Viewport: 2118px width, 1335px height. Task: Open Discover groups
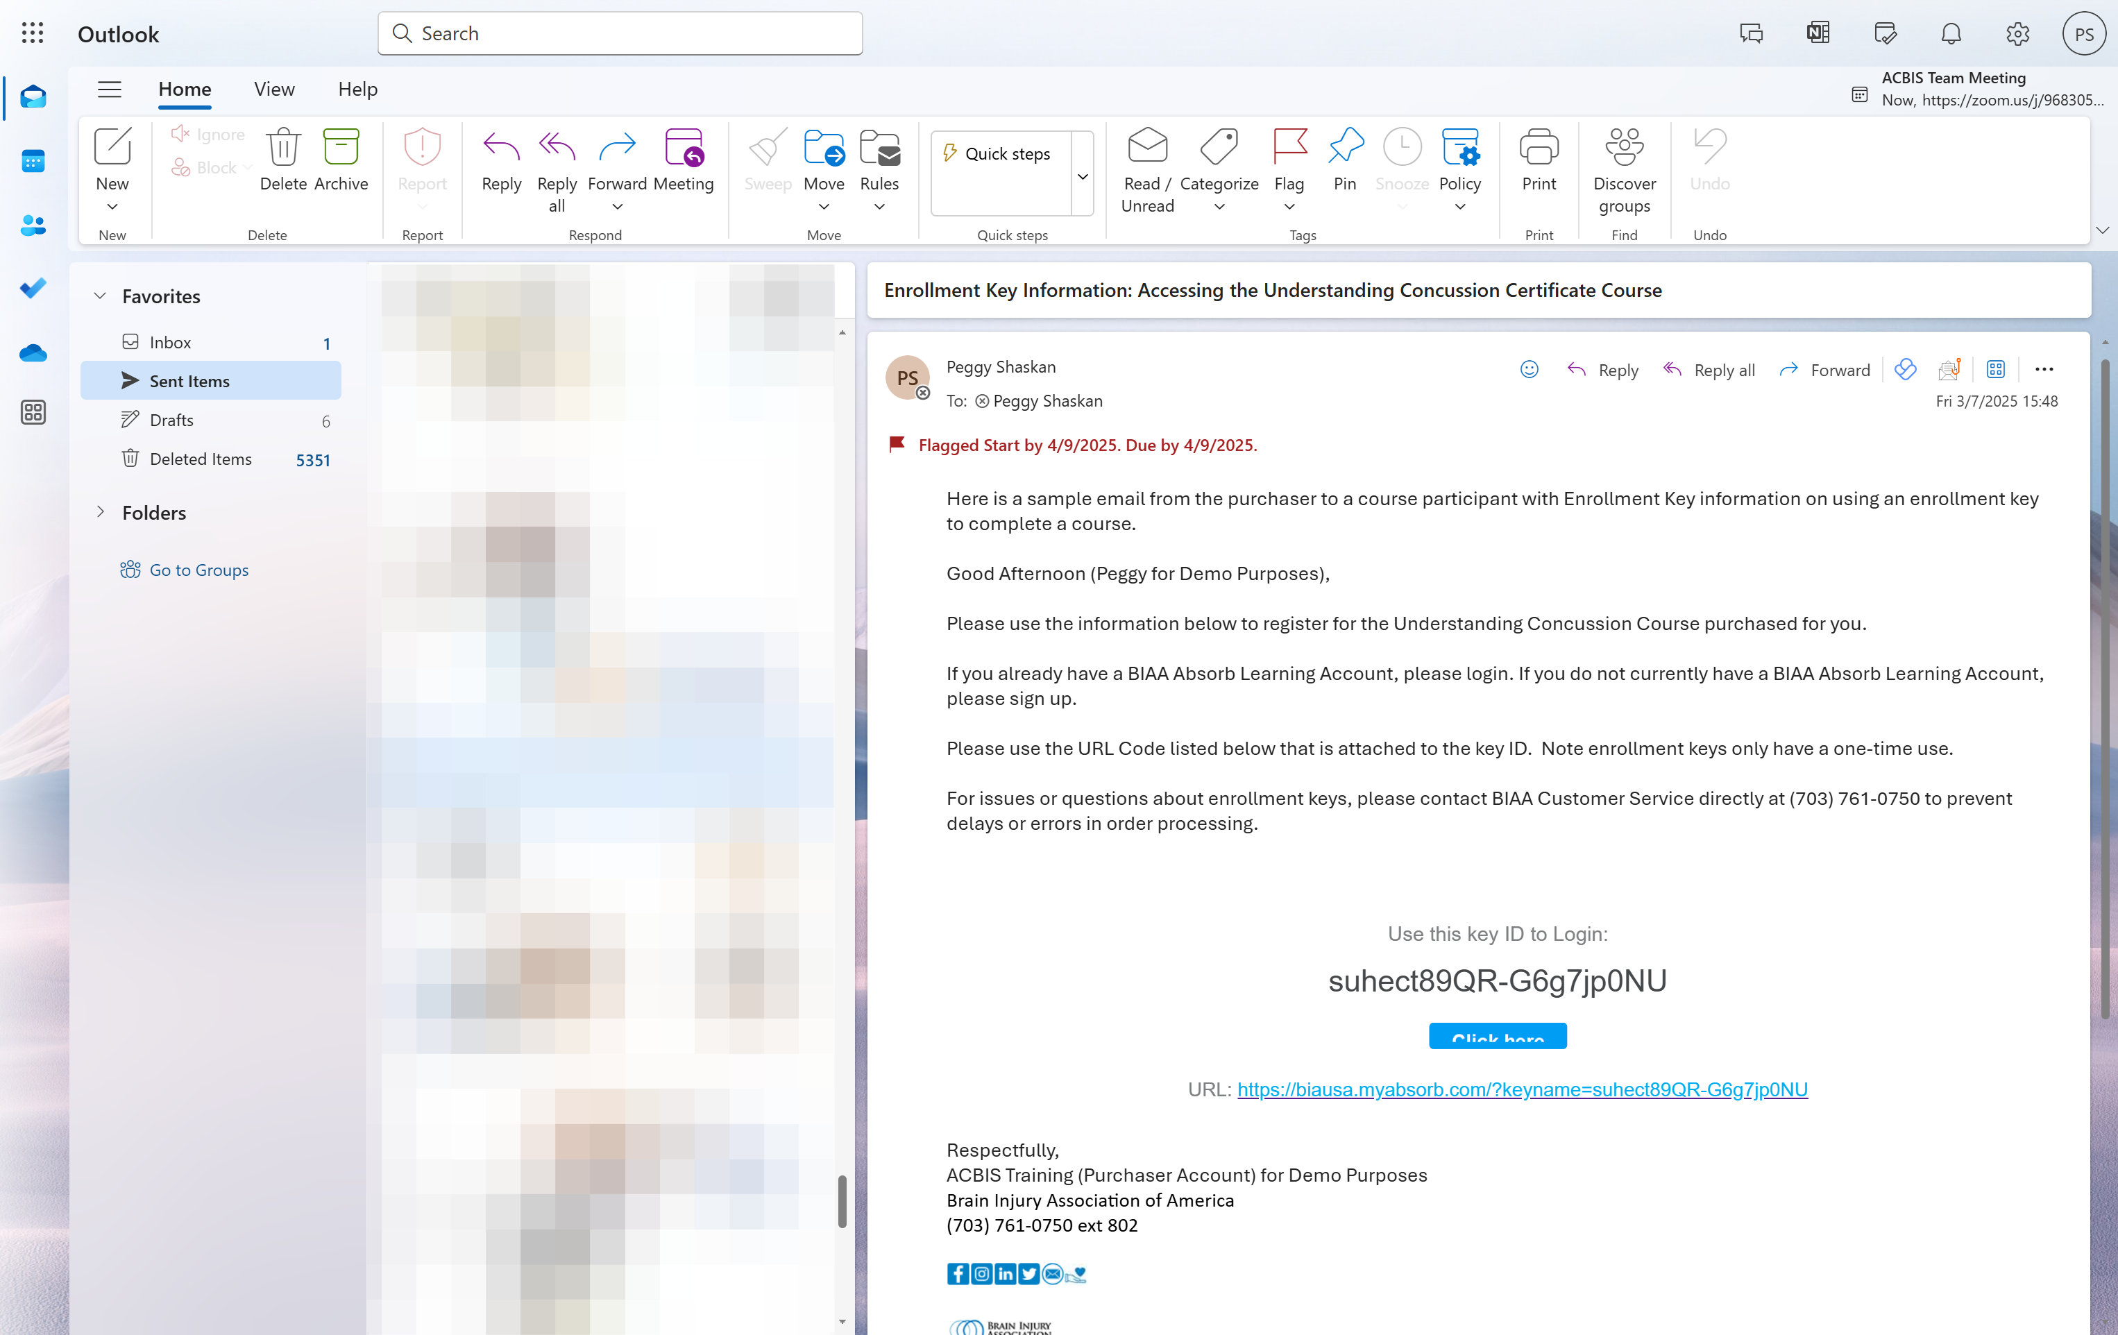point(1624,171)
